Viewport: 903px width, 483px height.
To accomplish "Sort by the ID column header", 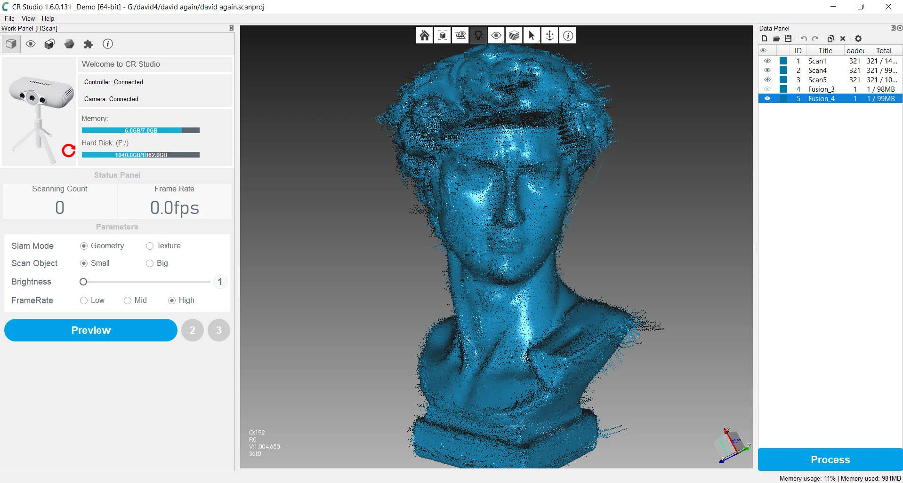I will click(x=798, y=51).
